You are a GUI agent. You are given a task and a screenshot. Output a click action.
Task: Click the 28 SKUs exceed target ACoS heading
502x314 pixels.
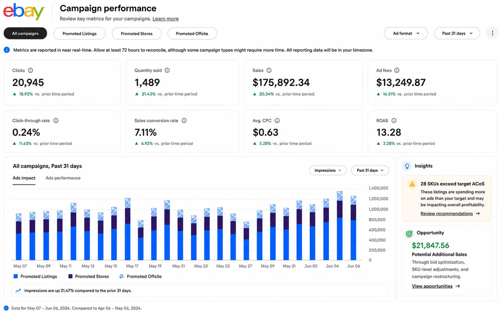(452, 184)
